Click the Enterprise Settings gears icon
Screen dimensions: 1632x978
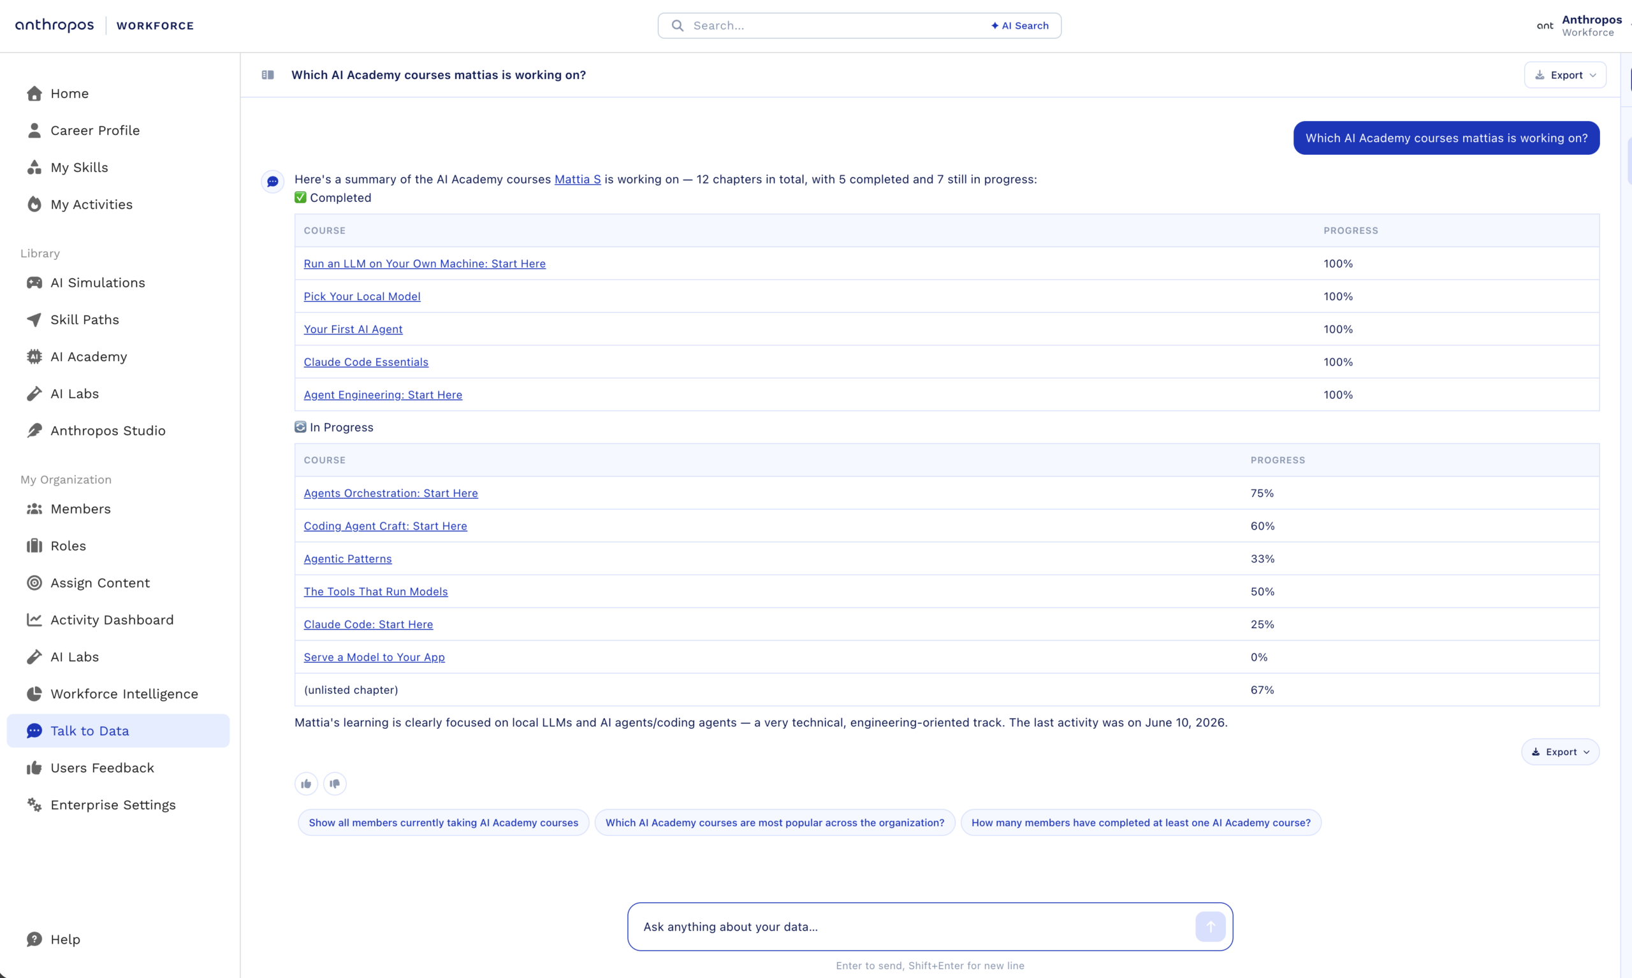[x=34, y=805]
